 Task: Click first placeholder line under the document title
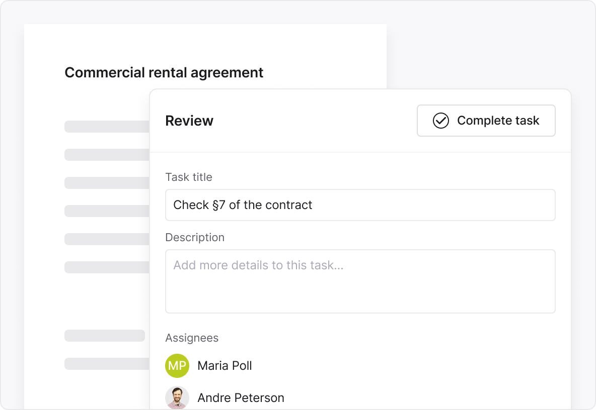pyautogui.click(x=107, y=127)
